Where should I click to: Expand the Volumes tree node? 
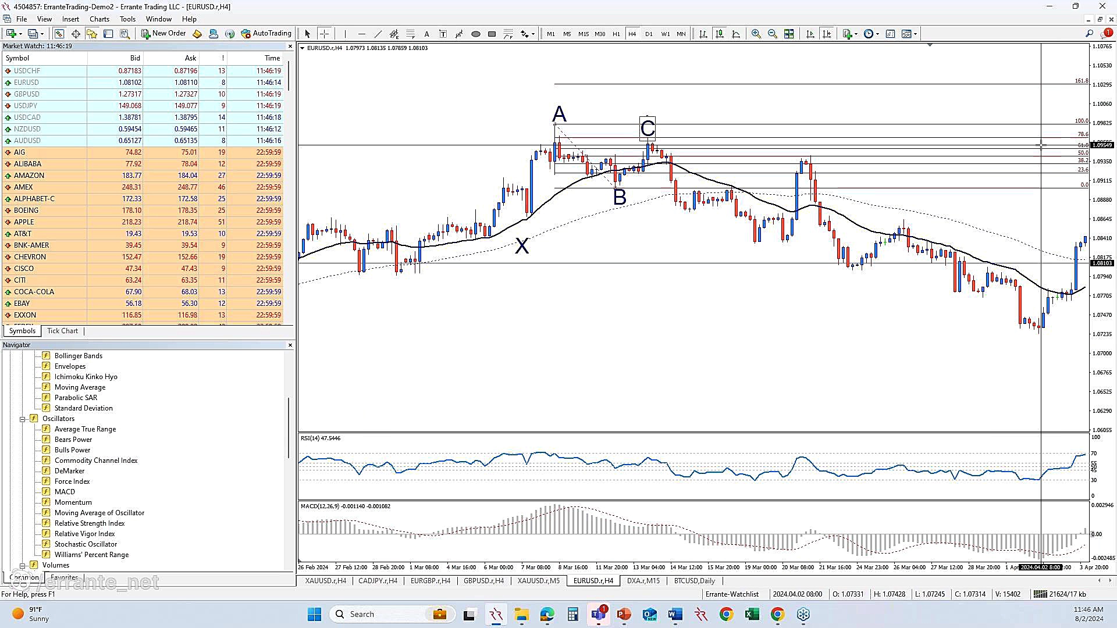point(23,565)
